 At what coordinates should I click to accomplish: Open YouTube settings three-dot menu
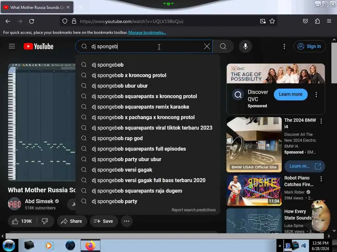point(284,46)
